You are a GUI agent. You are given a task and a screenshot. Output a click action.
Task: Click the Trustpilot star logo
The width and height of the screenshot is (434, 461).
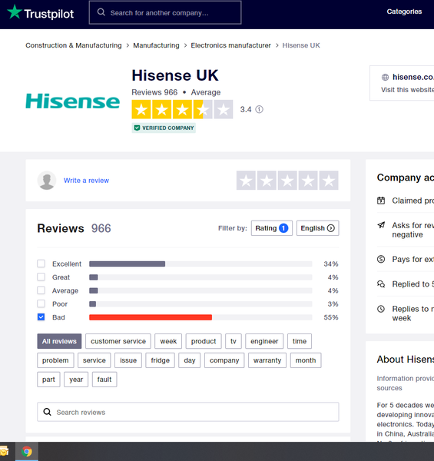[15, 12]
